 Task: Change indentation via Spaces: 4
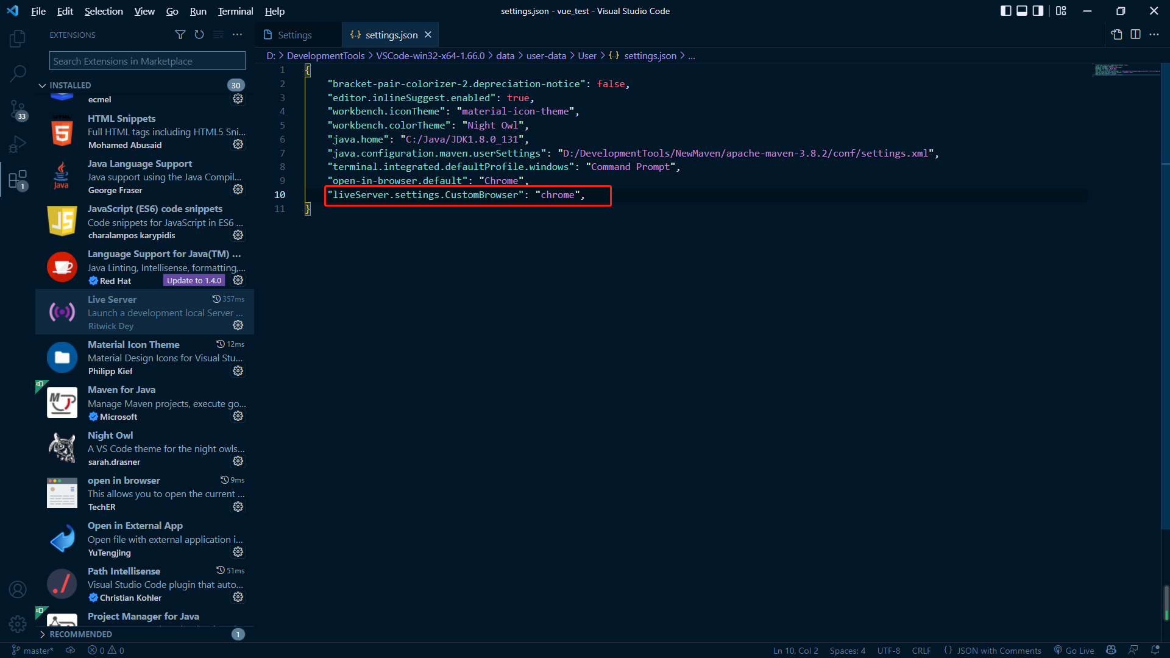pyautogui.click(x=847, y=651)
